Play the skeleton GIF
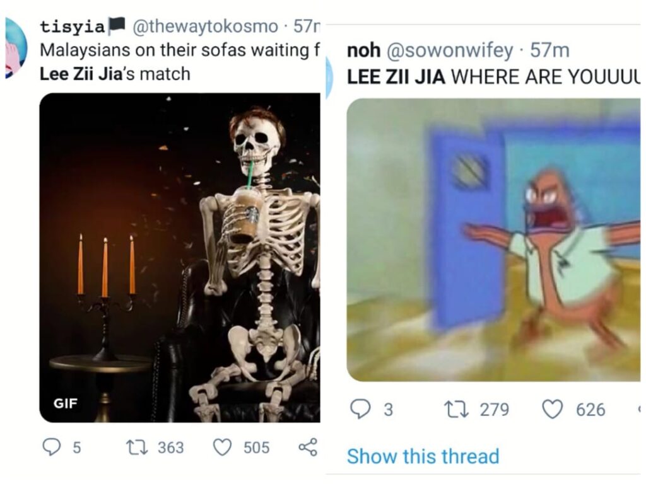Image resolution: width=646 pixels, height=484 pixels. [180, 258]
